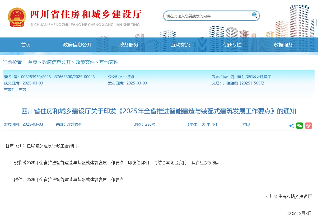
Task: Click 其他文件 breadcrumb link
Action: (x=109, y=62)
